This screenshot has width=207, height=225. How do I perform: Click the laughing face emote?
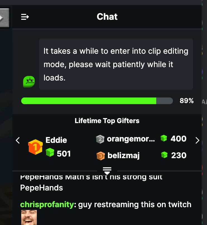click(x=29, y=218)
